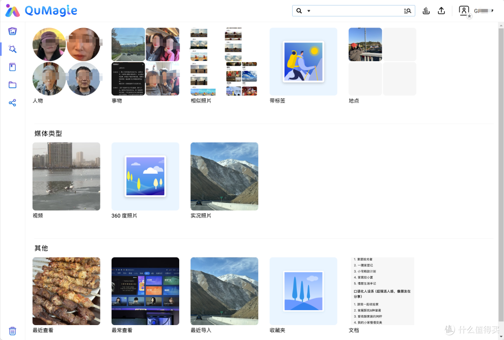
Task: Open the 事物 things album
Action: (x=145, y=62)
